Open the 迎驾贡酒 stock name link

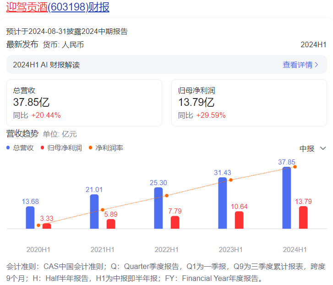click(27, 7)
